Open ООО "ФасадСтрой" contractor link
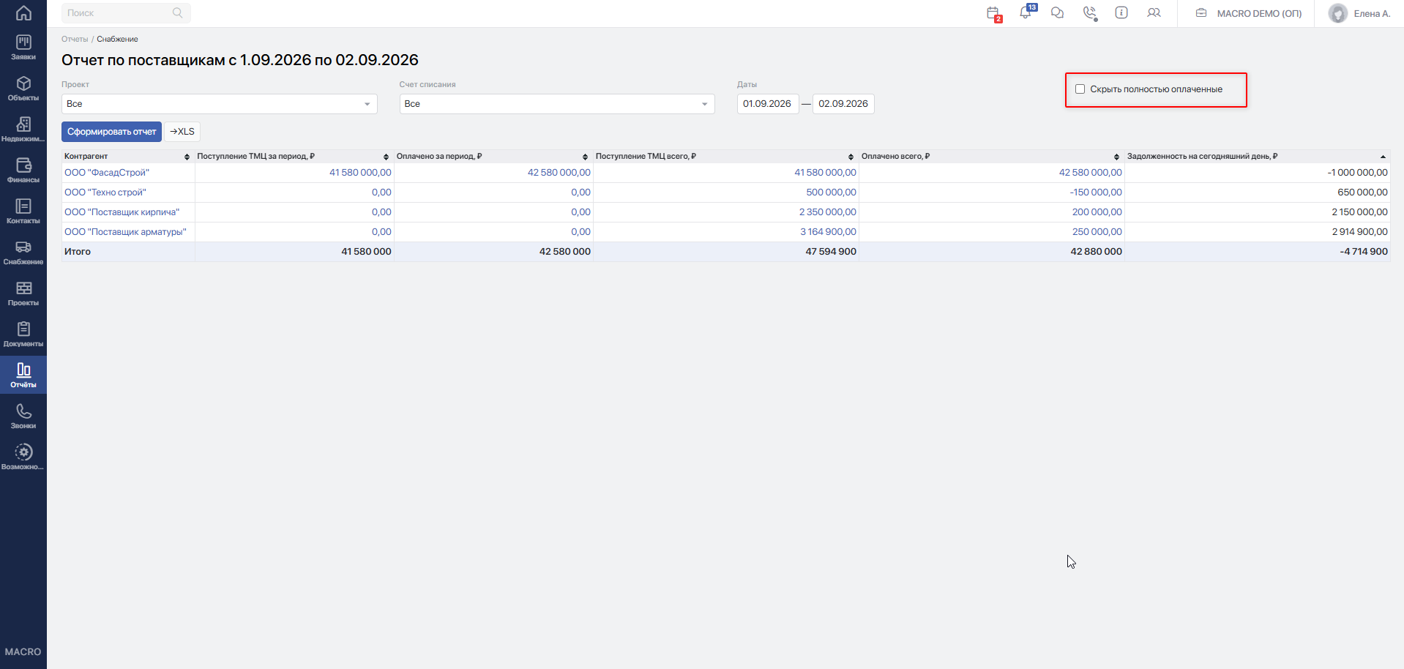This screenshot has height=669, width=1404. [107, 173]
